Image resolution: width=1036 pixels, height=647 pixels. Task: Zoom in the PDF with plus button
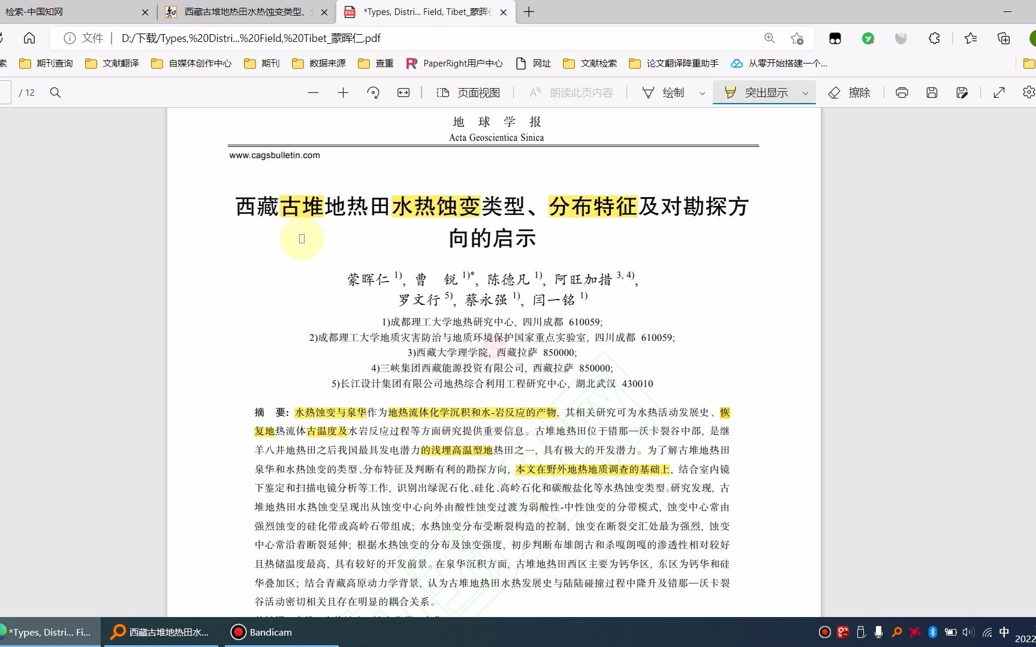coord(343,92)
